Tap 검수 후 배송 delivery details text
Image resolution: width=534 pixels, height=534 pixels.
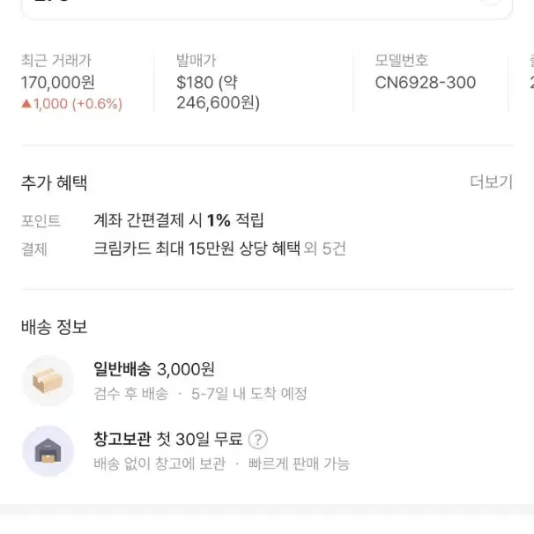click(x=131, y=394)
